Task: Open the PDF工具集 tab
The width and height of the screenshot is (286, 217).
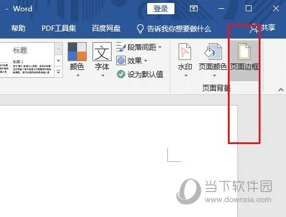Action: point(59,28)
